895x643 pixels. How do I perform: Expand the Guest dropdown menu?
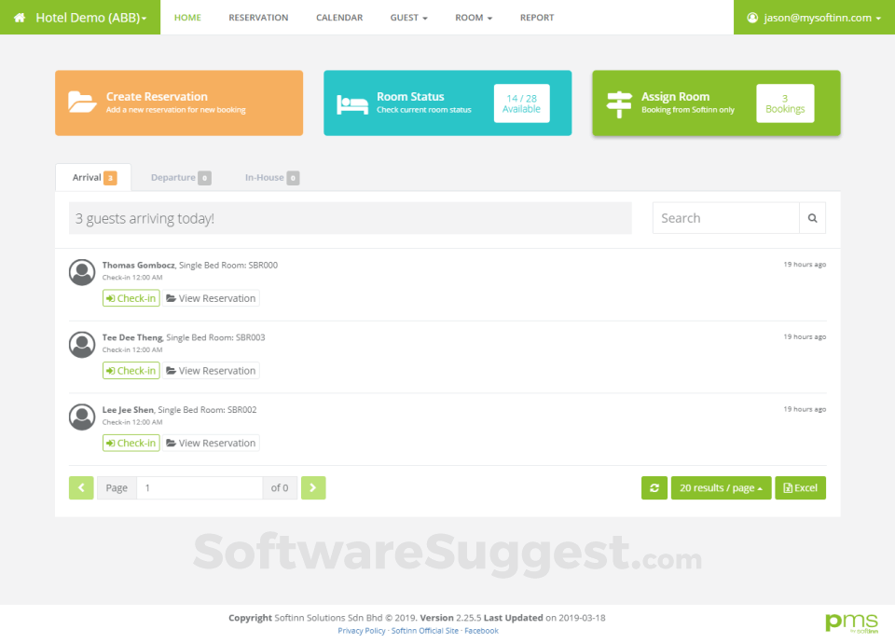[x=408, y=17]
